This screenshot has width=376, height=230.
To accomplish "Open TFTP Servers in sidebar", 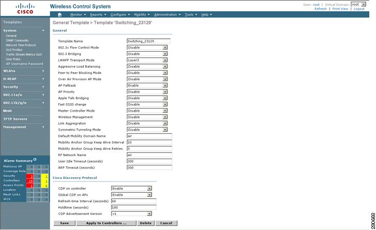I will point(15,119).
